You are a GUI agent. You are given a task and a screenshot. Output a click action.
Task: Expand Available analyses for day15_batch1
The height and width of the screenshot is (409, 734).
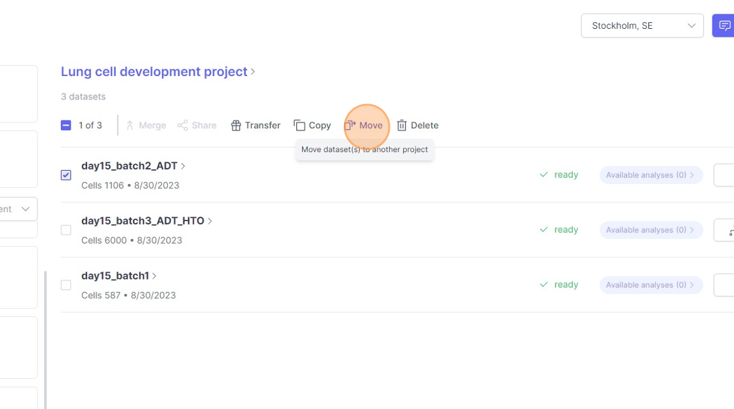(650, 285)
